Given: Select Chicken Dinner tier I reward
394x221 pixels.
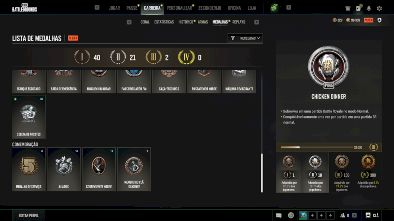Looking at the screenshot, I should pyautogui.click(x=289, y=172).
